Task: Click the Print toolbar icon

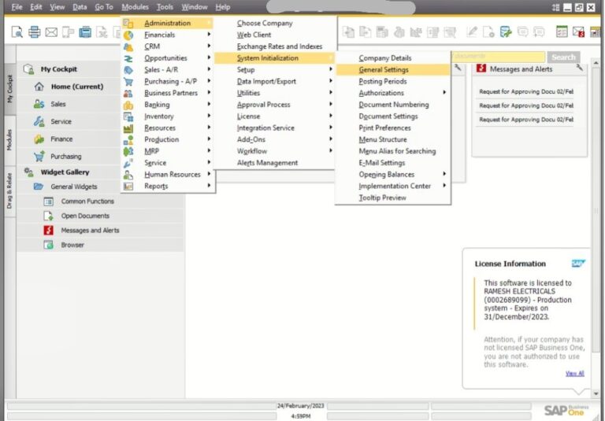Action: tap(34, 32)
